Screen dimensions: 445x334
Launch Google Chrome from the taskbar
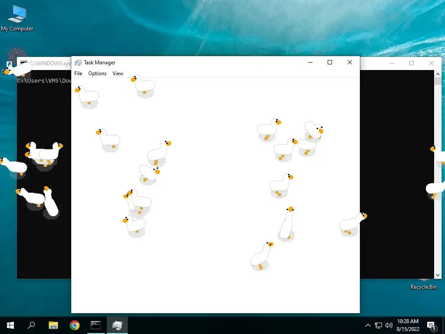point(75,325)
